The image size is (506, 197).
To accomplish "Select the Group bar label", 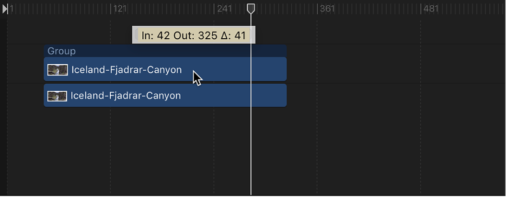I will tap(62, 51).
